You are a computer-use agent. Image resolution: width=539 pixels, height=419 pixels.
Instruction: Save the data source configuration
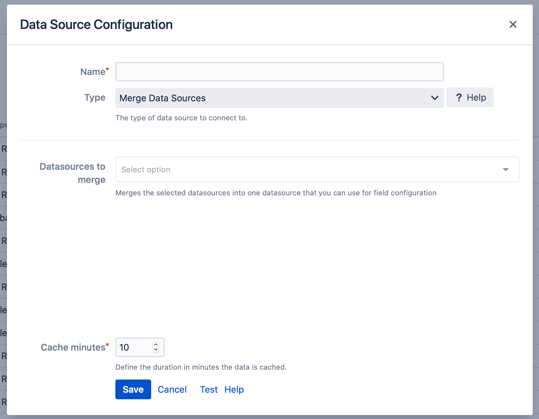pos(133,389)
